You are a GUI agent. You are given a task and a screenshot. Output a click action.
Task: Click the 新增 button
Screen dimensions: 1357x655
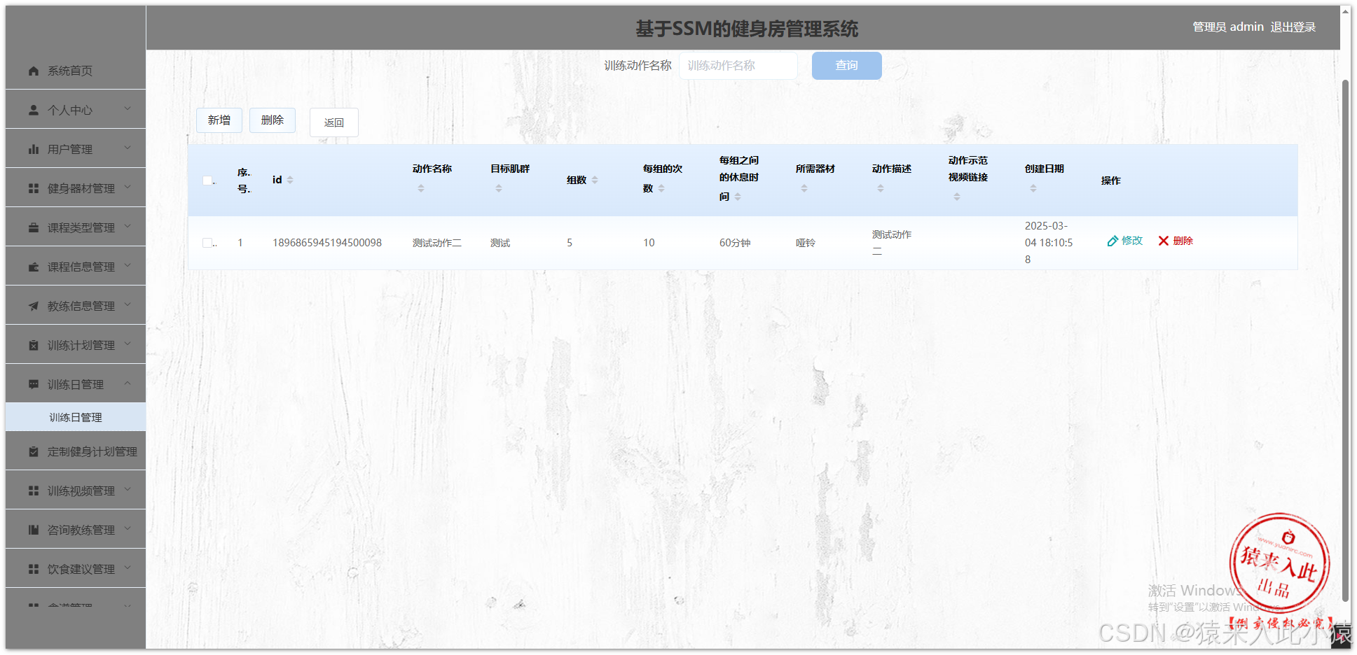(219, 120)
